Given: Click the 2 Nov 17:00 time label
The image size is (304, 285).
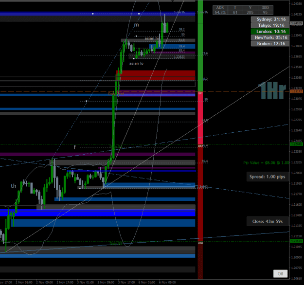Looking at the screenshot, I should (65, 282).
